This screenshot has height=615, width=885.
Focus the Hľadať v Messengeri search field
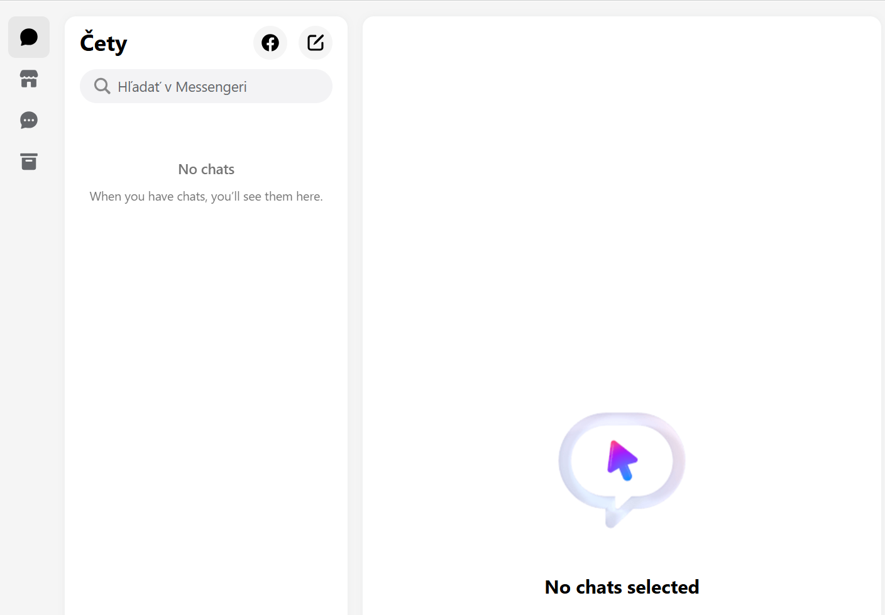[214, 86]
